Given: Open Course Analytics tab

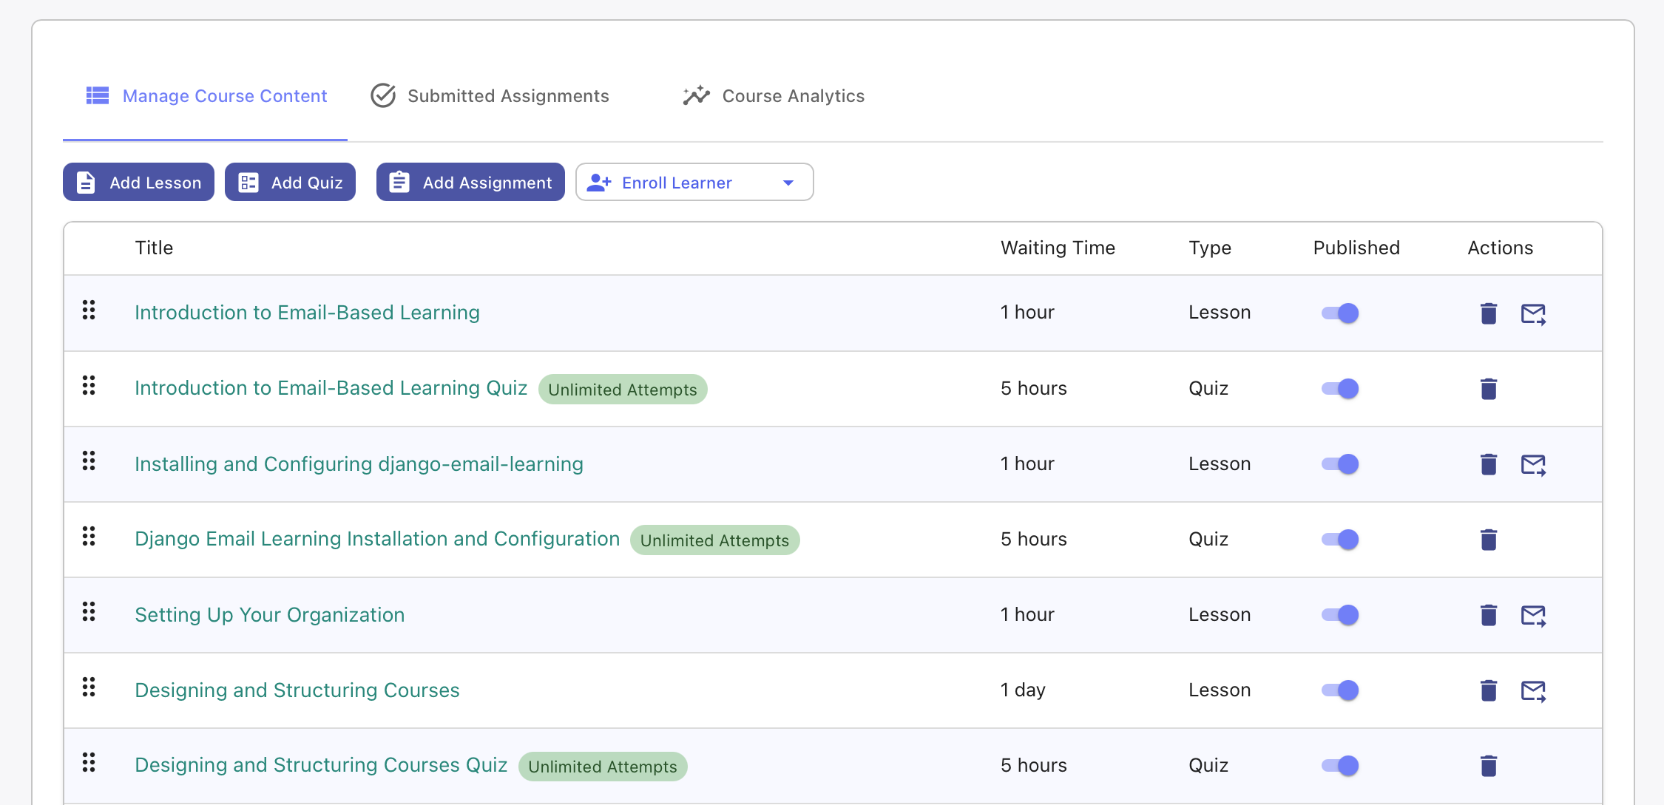Looking at the screenshot, I should coord(773,96).
